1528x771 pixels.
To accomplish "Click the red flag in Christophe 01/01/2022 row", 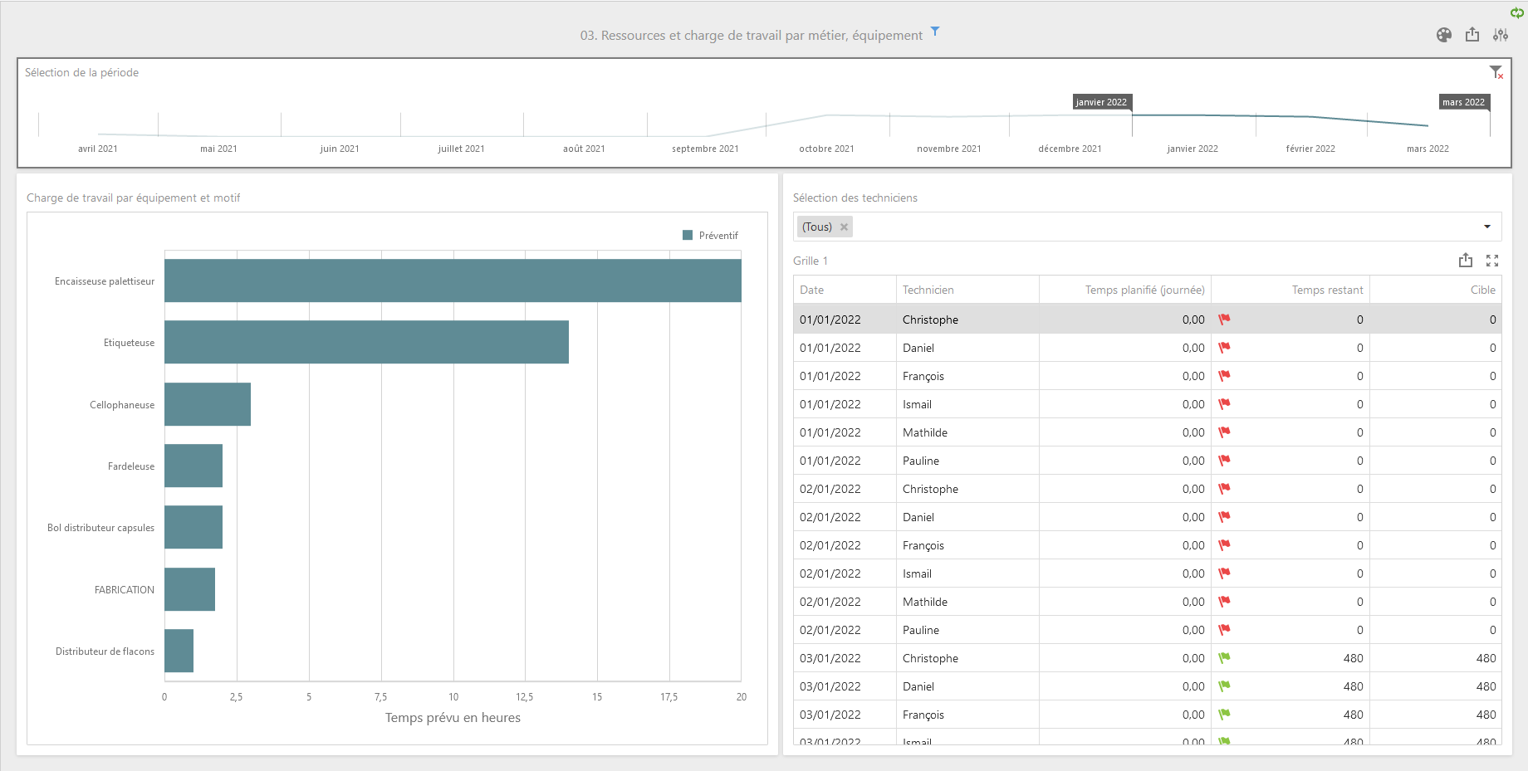I will [1224, 320].
